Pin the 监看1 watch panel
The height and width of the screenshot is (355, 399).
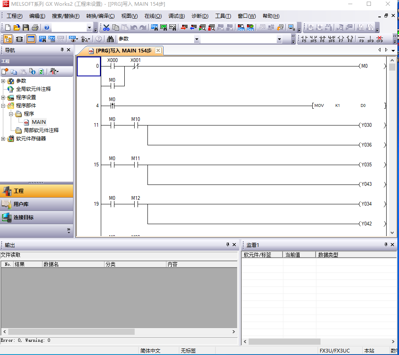(386, 245)
